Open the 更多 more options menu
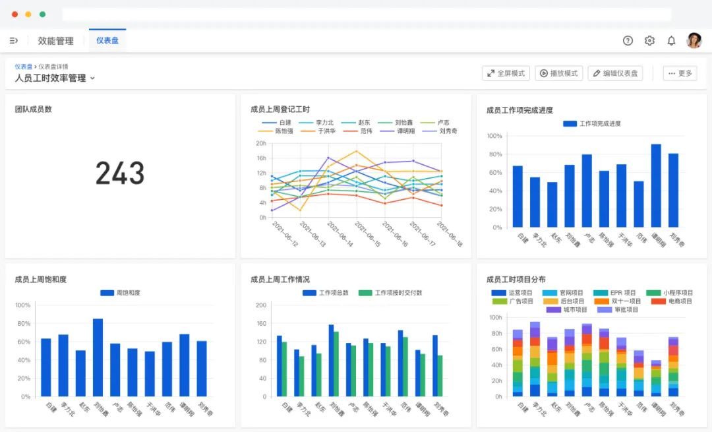The image size is (712, 432). 680,73
